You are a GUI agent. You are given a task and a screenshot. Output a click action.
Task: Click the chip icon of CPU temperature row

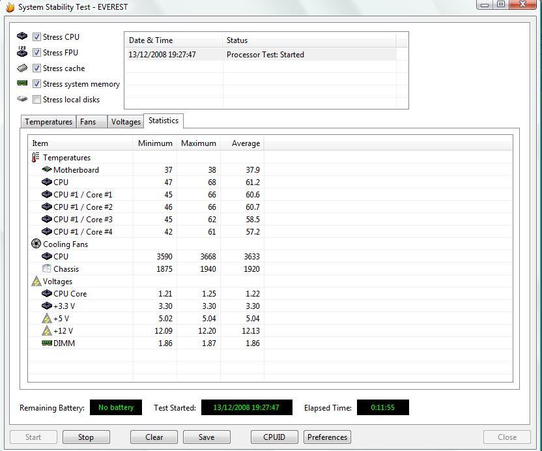click(x=47, y=182)
